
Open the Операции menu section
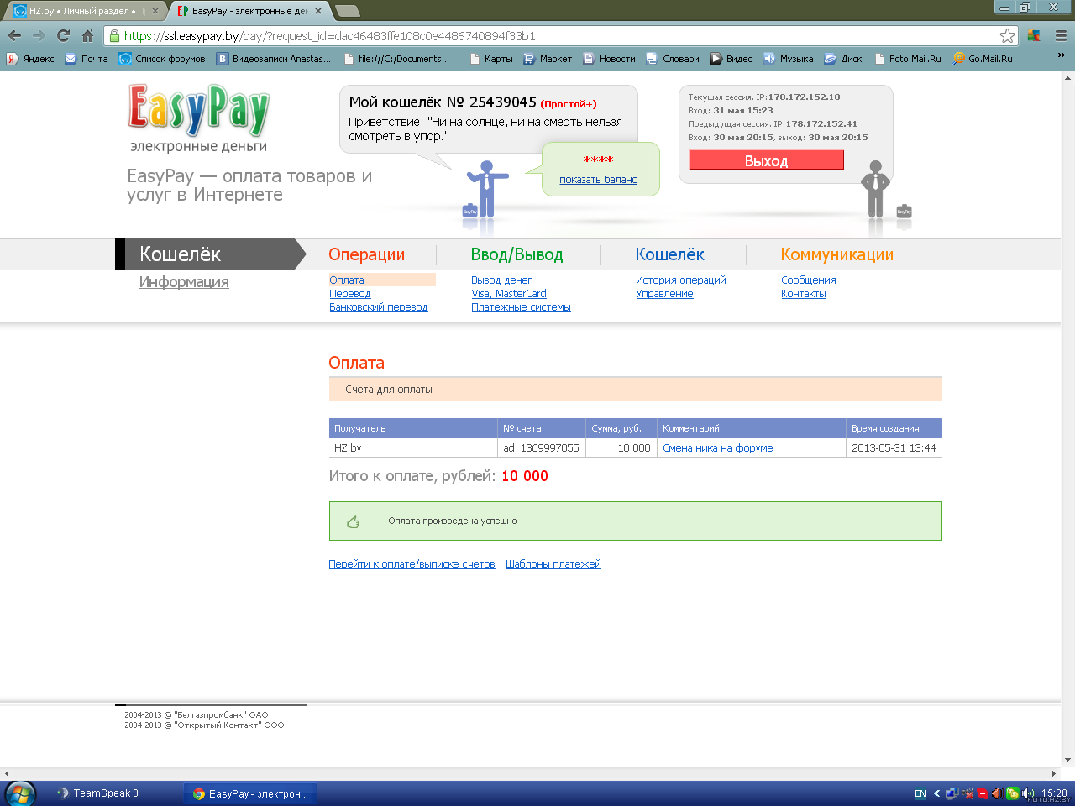coord(366,254)
